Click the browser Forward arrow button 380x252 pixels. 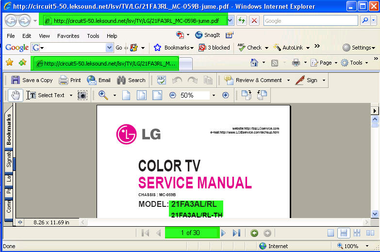click(x=24, y=20)
